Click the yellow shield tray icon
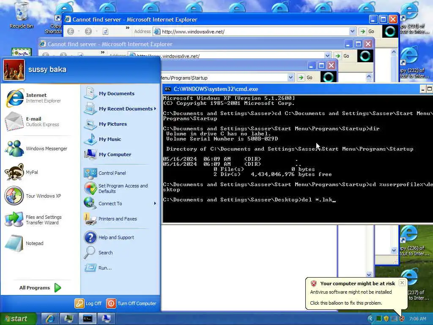 (x=386, y=319)
